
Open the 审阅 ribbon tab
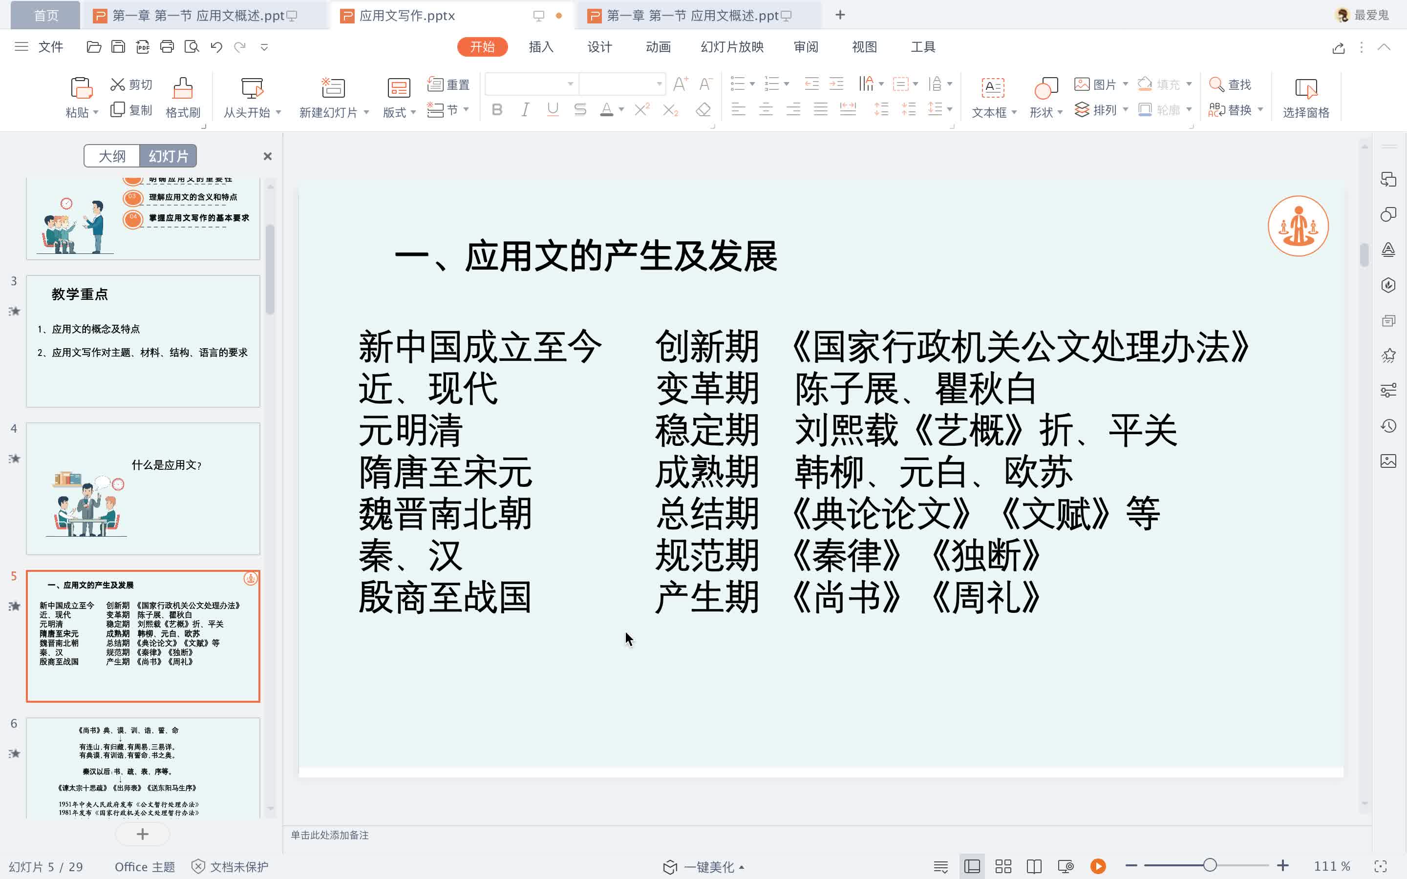click(x=806, y=47)
